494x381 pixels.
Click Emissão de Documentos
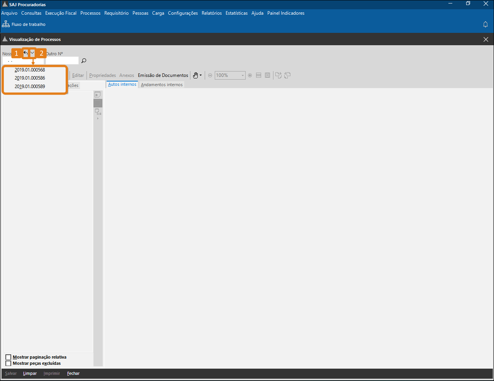pyautogui.click(x=163, y=75)
